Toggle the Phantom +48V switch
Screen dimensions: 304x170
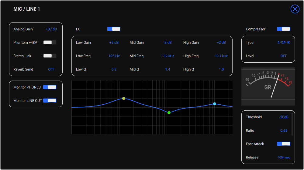point(50,43)
